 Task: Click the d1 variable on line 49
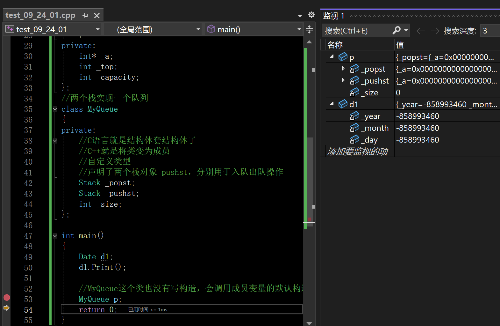tap(105, 257)
